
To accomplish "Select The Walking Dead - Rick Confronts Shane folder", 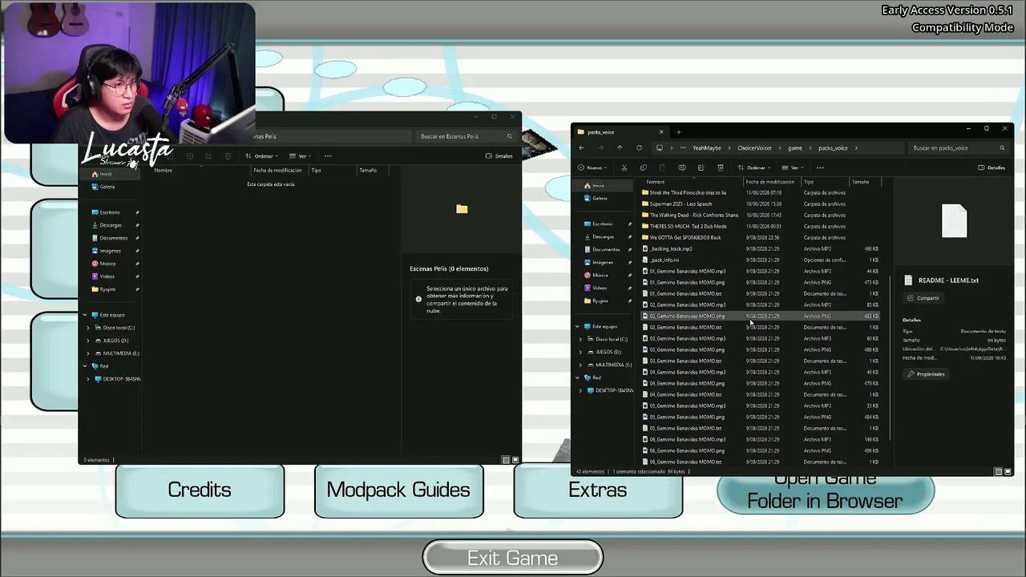I will 761,215.
